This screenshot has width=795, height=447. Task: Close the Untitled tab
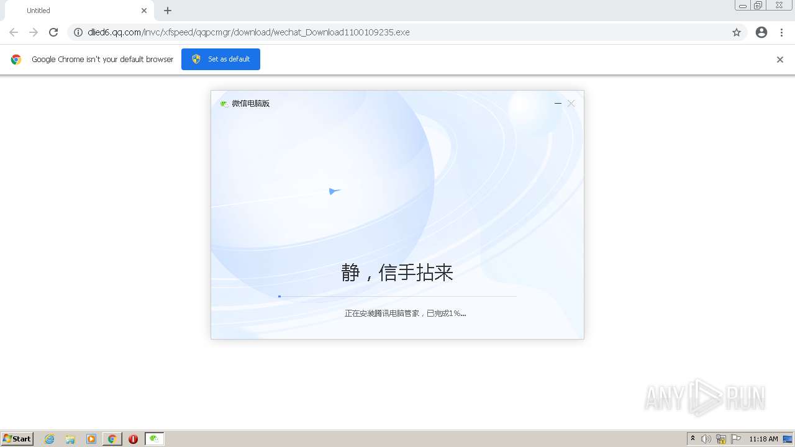144,11
